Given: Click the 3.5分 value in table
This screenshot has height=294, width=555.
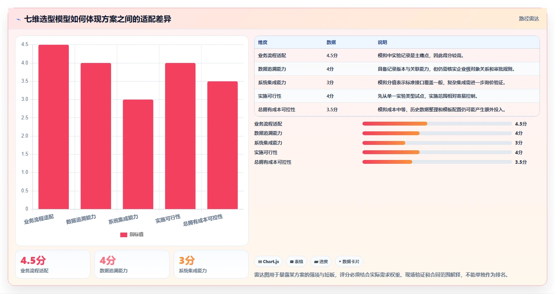Looking at the screenshot, I should click(332, 110).
